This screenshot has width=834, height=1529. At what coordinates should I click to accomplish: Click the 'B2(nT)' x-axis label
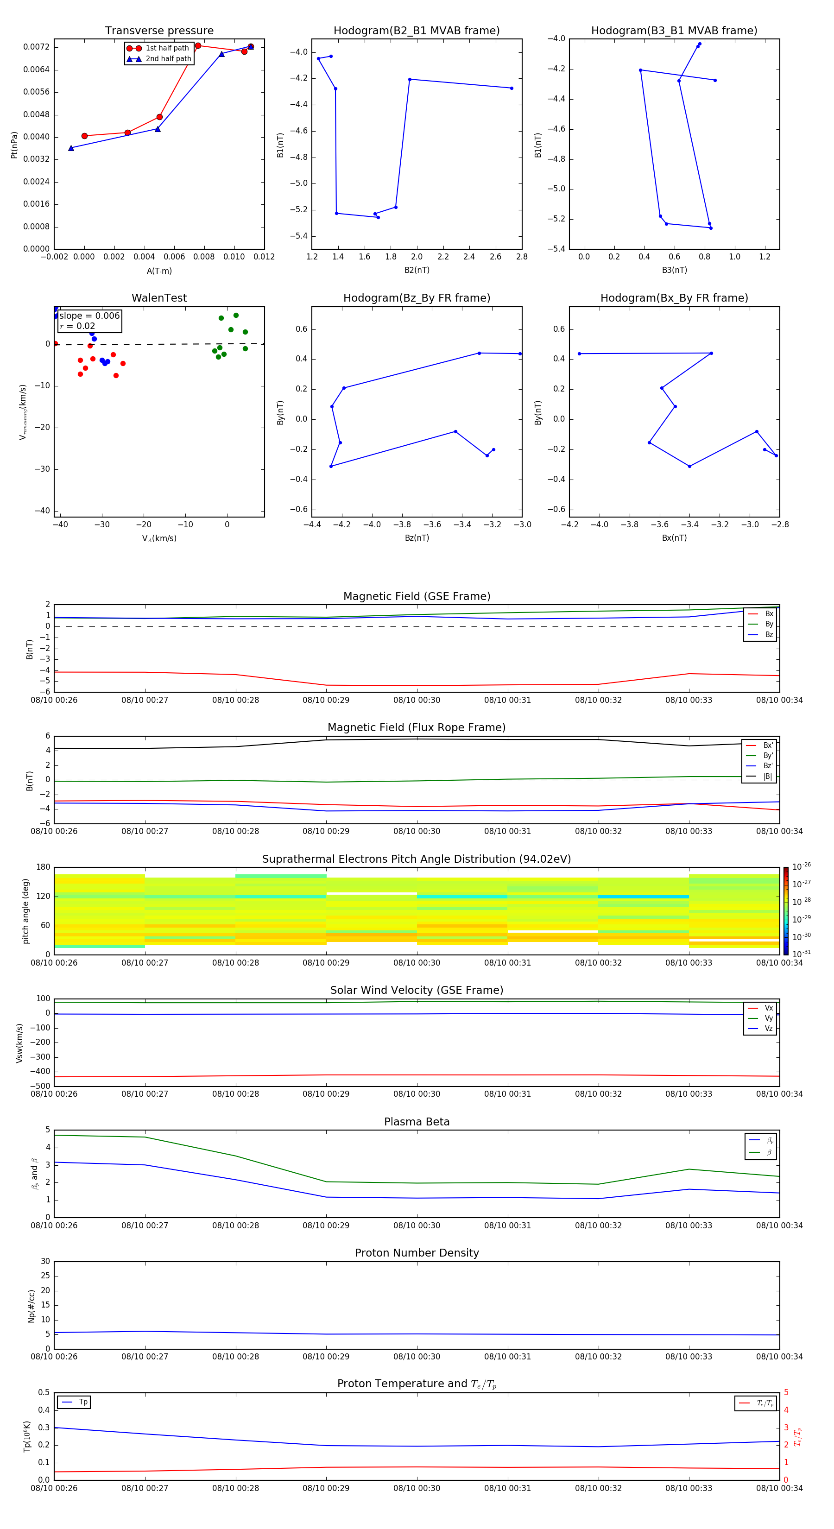[417, 270]
